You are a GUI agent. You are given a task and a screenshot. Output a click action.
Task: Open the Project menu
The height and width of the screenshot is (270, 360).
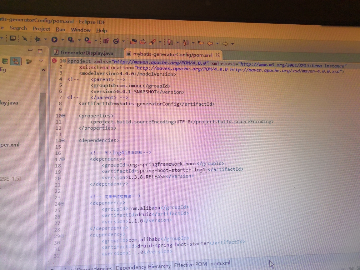(x=41, y=29)
